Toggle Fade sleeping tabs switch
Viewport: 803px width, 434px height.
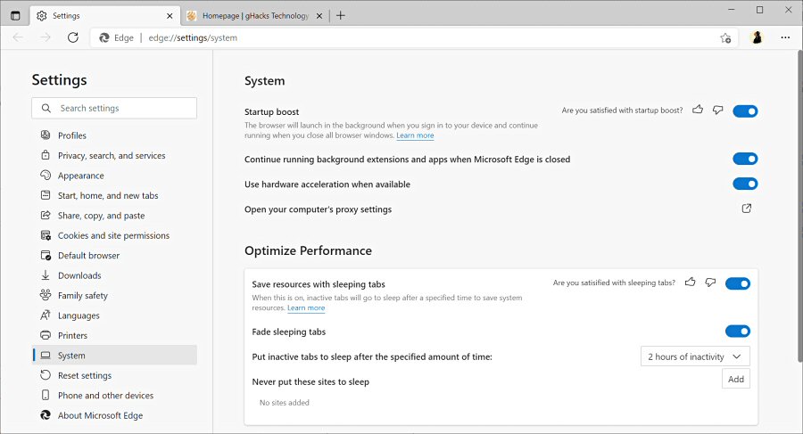[x=738, y=332]
